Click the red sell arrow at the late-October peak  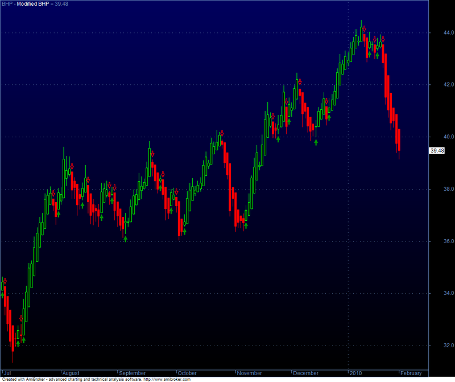pyautogui.click(x=222, y=134)
